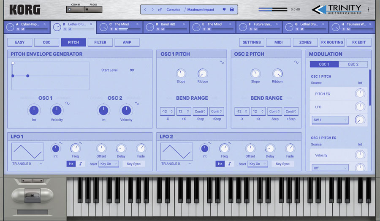Click the LFO 2 Fade knob
Viewport: 380px width, 221px height.
click(x=290, y=148)
